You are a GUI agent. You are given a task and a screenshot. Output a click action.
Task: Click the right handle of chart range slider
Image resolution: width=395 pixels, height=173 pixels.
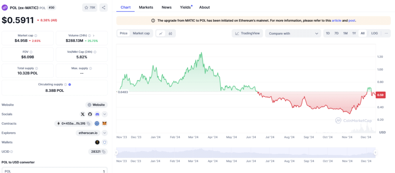(375, 152)
